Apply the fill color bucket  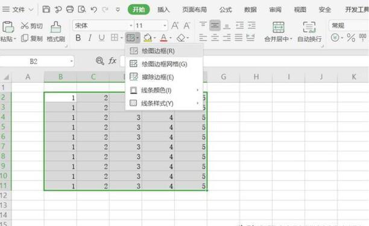tap(148, 37)
